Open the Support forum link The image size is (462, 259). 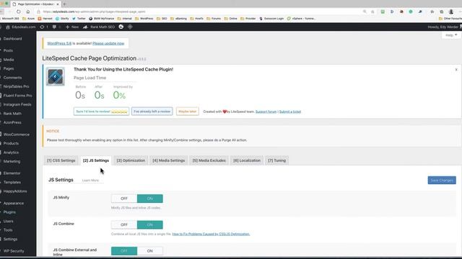(x=266, y=112)
